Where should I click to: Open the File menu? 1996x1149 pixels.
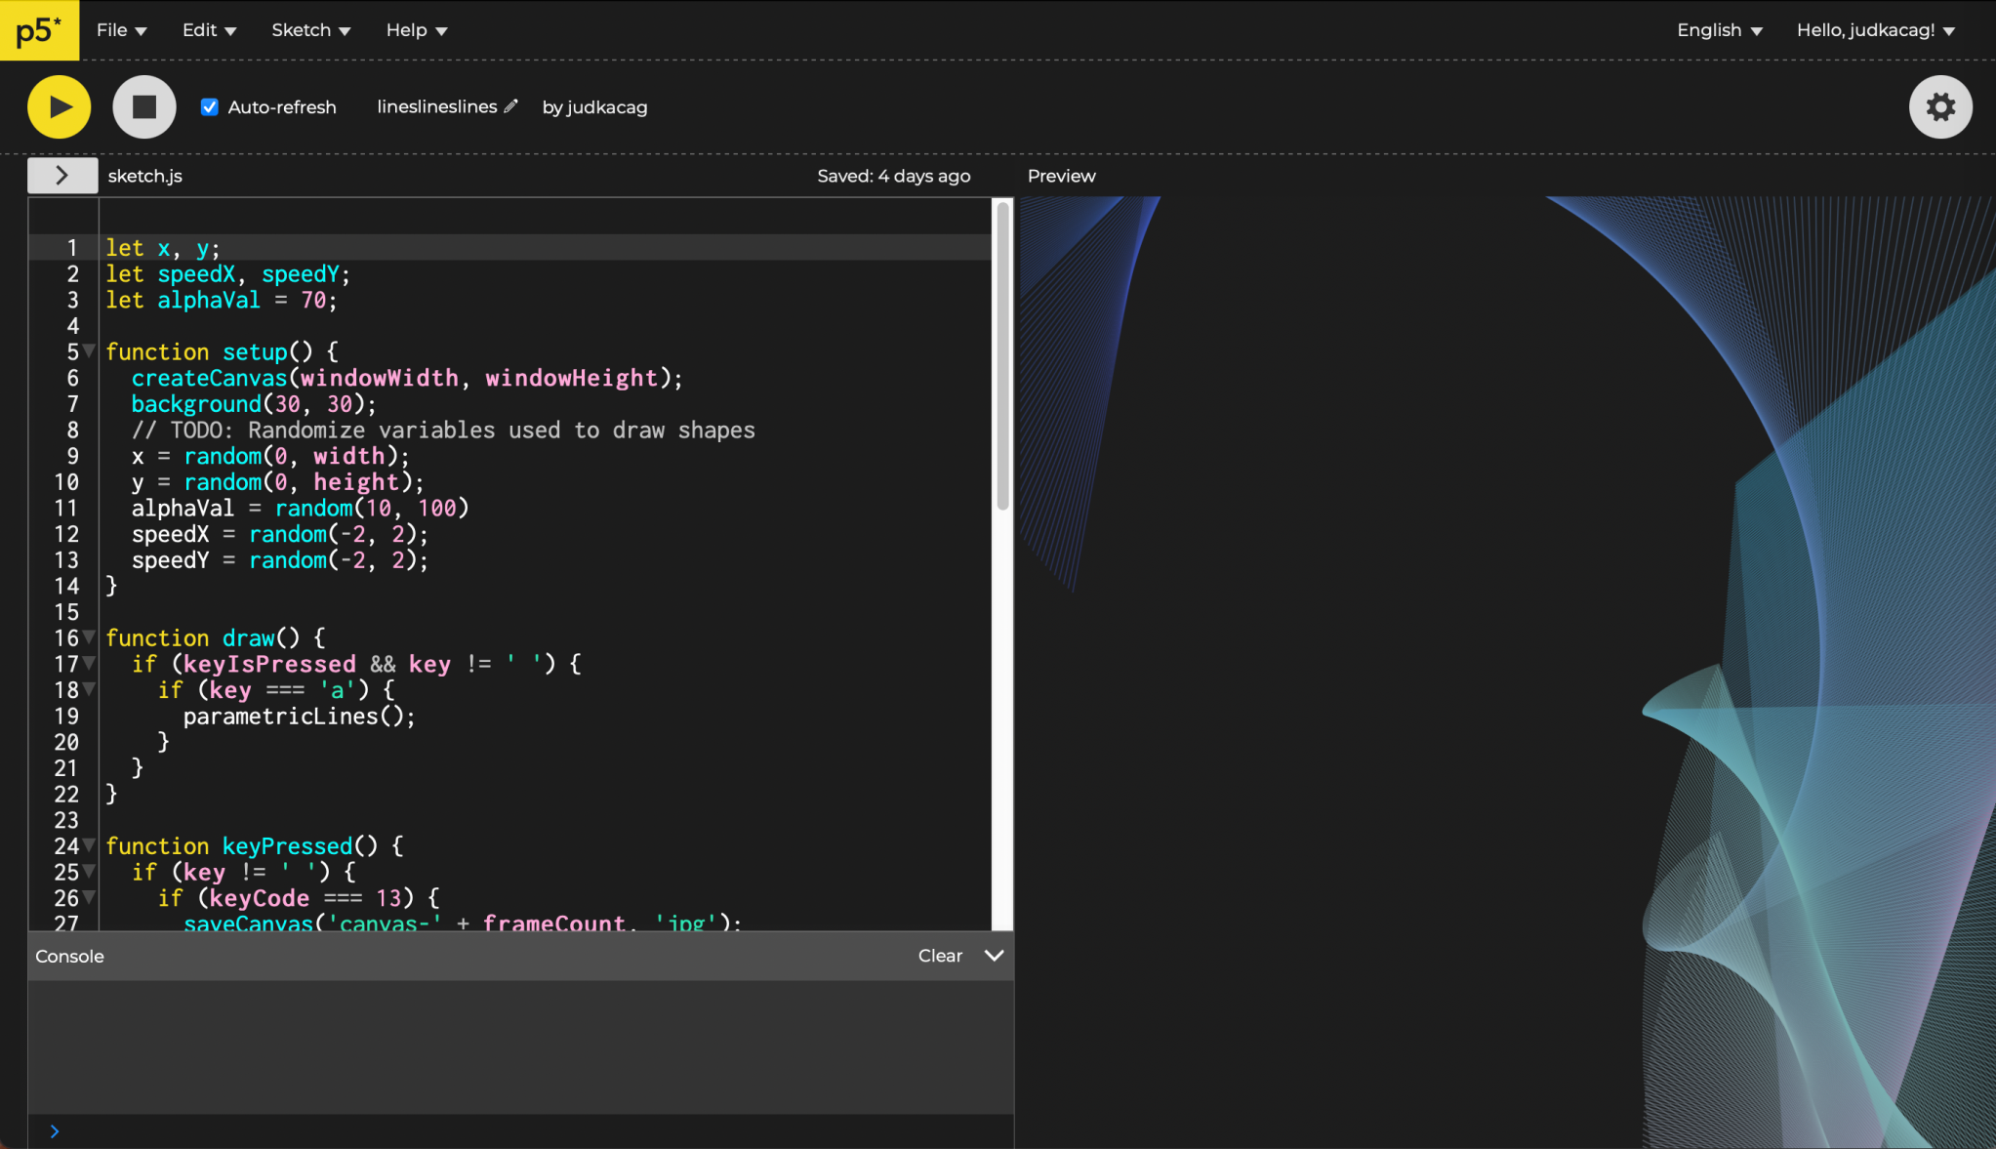click(x=122, y=30)
